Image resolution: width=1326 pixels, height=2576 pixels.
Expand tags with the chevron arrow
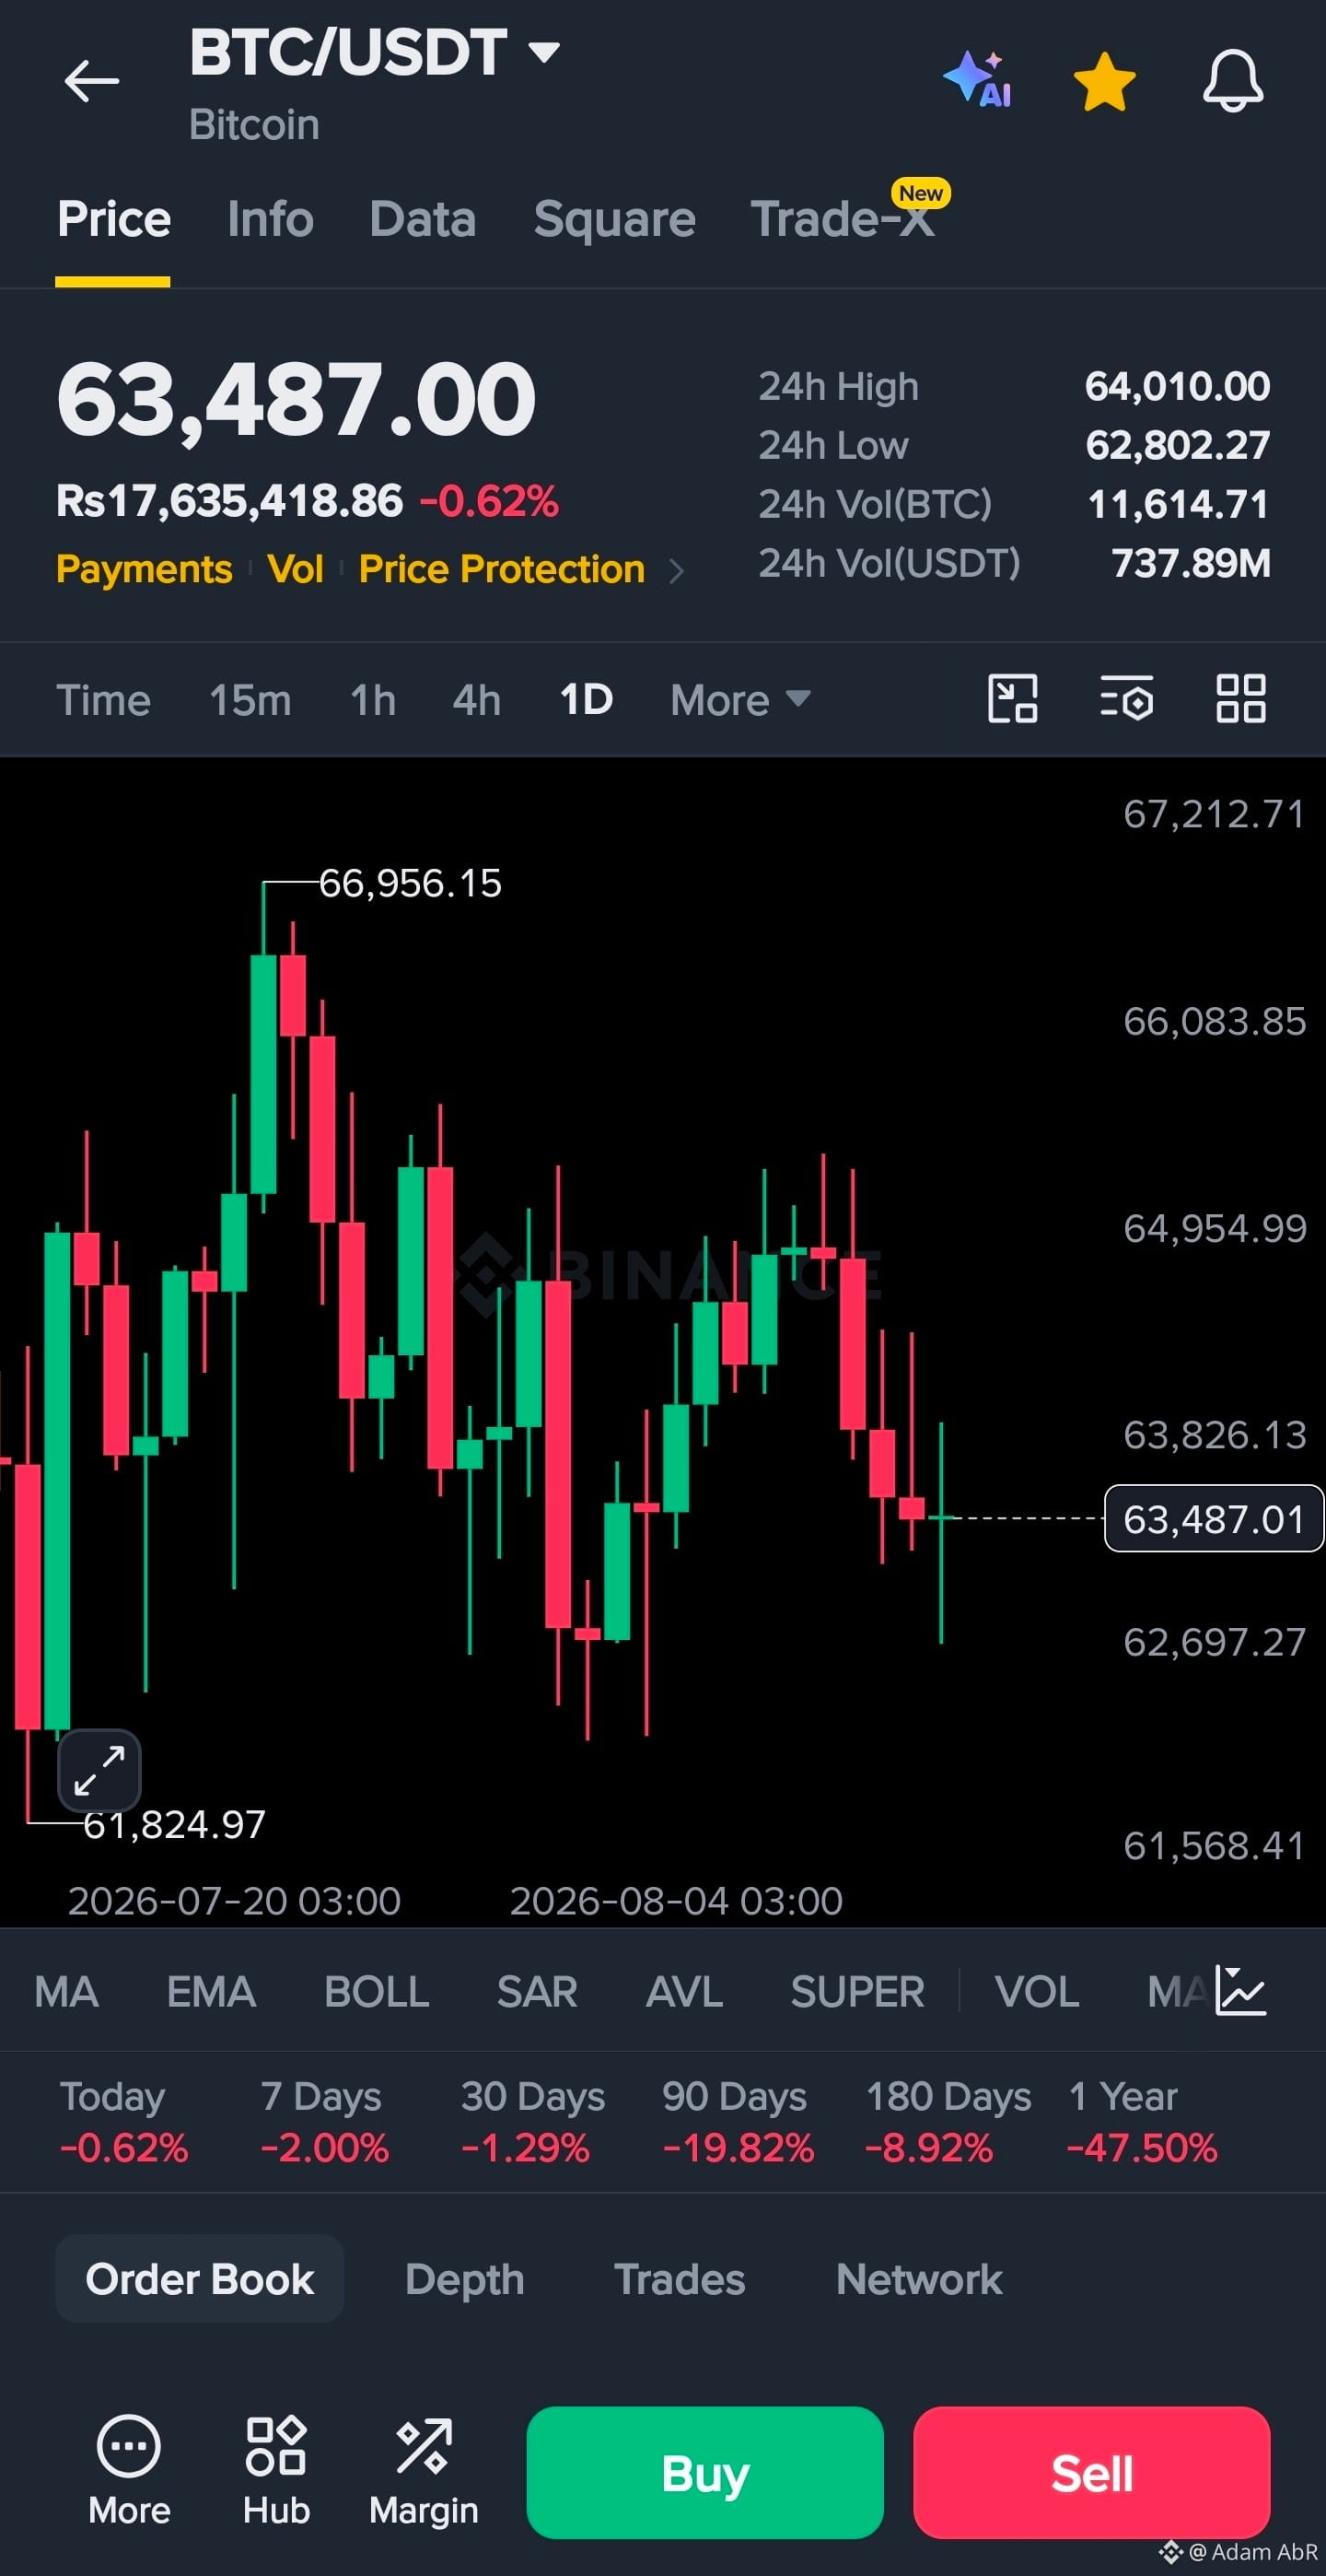(677, 570)
